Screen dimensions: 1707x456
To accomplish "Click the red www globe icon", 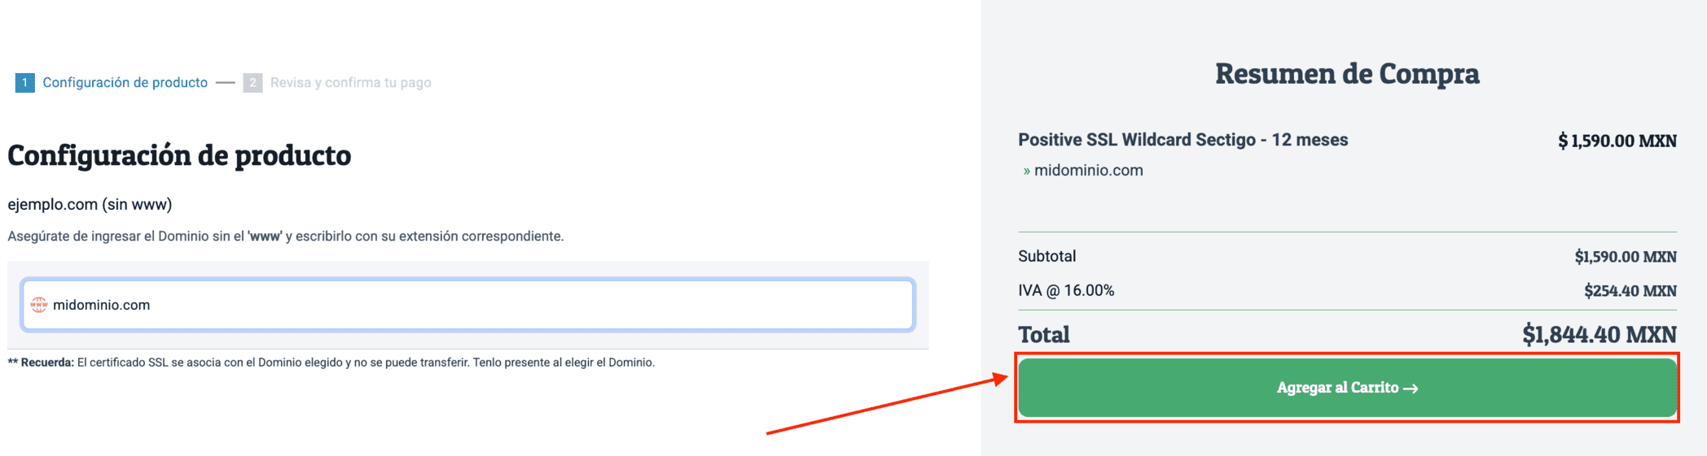I will click(x=38, y=305).
